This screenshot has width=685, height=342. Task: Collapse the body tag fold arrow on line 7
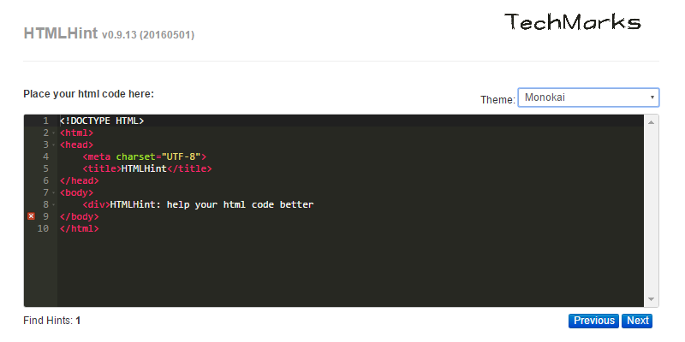coord(53,193)
